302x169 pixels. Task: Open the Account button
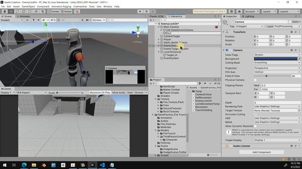click(252, 11)
